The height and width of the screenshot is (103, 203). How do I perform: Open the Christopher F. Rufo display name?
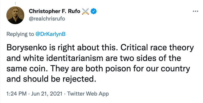[x=55, y=11]
